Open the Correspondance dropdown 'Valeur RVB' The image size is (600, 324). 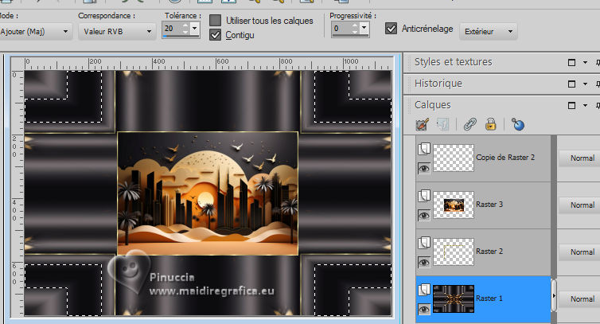coord(118,31)
